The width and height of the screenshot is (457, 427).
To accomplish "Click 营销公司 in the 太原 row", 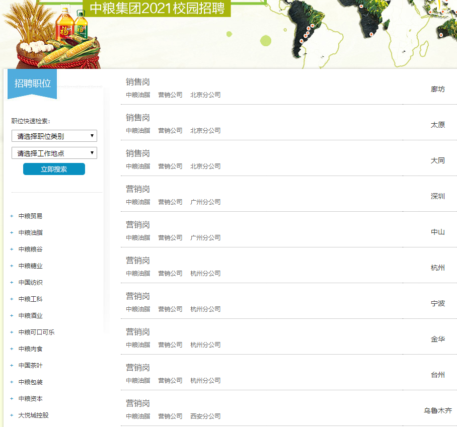I will 170,131.
